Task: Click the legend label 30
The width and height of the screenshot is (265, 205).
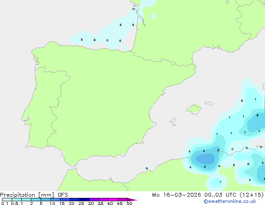Action: point(91,203)
